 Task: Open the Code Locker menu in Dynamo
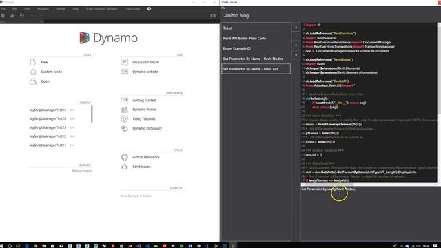click(x=132, y=9)
